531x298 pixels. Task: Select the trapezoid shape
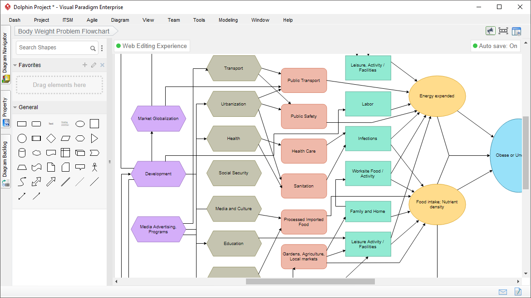[x=22, y=167]
